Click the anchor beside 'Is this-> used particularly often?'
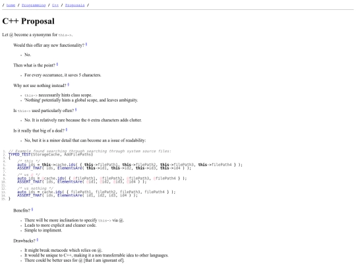The height and width of the screenshot is (267, 356). coord(76,110)
